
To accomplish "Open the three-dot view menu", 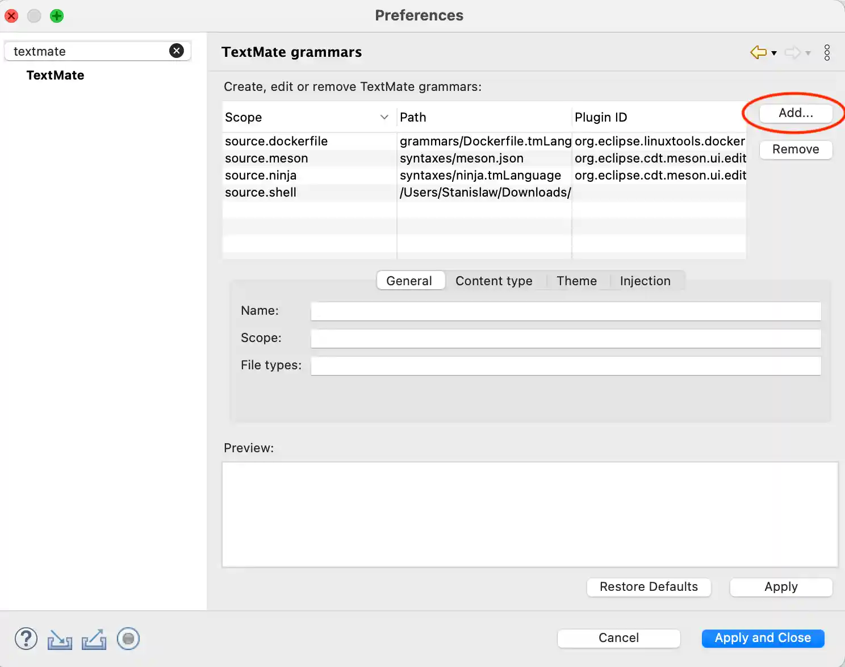I will click(x=827, y=52).
